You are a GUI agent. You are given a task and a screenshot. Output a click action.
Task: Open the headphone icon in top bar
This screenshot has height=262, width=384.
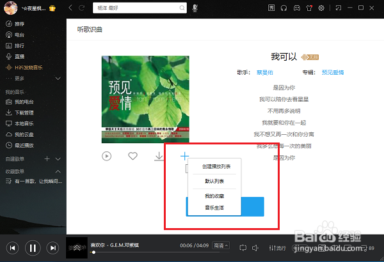pyautogui.click(x=284, y=8)
